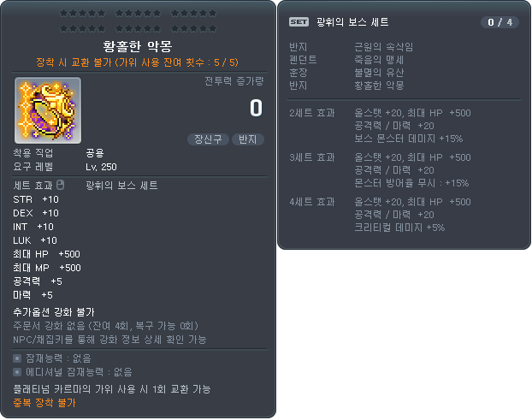Click the first star group in top row
This screenshot has height=420, width=532.
coord(82,13)
